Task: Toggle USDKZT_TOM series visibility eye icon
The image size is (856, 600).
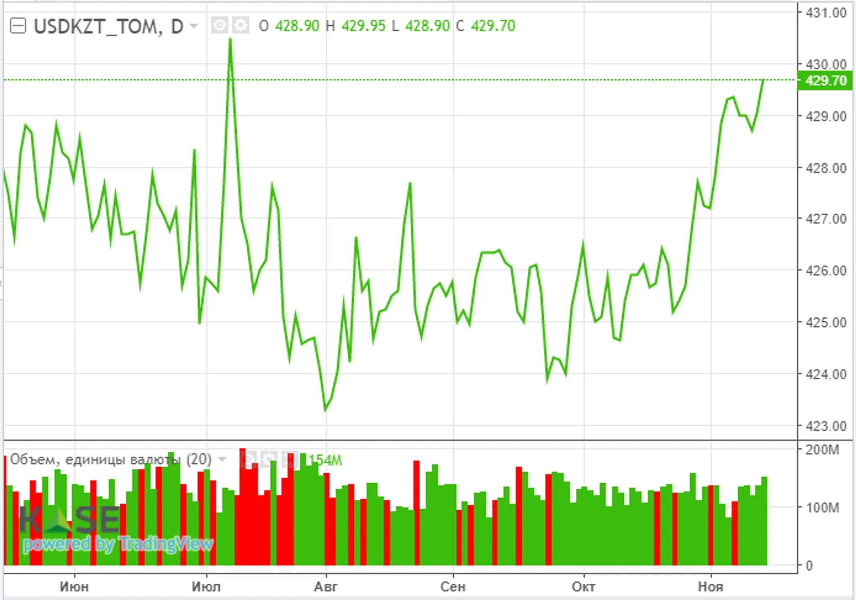Action: click(x=219, y=26)
